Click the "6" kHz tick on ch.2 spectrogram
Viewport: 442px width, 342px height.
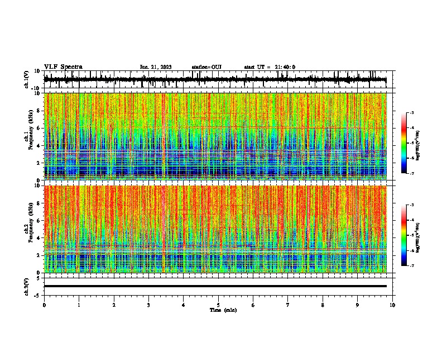(39, 221)
